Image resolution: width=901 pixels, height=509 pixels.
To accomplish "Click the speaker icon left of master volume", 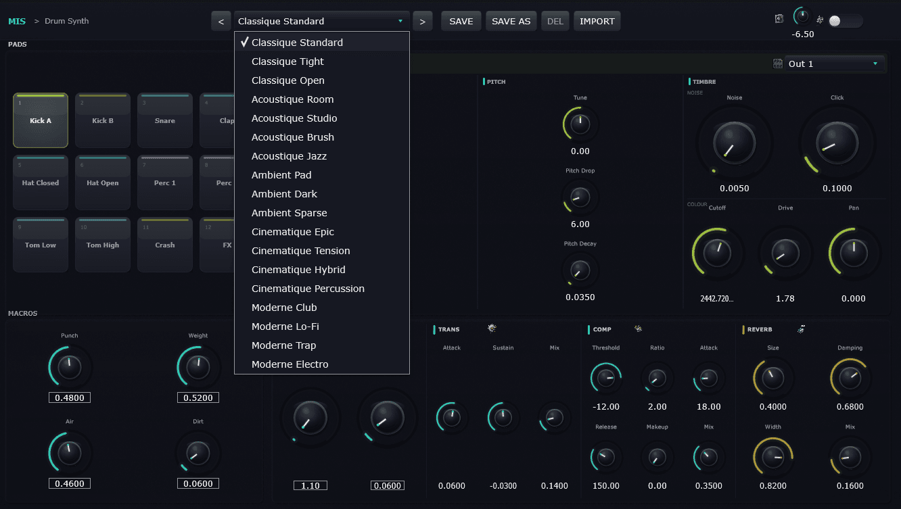I will pos(779,19).
